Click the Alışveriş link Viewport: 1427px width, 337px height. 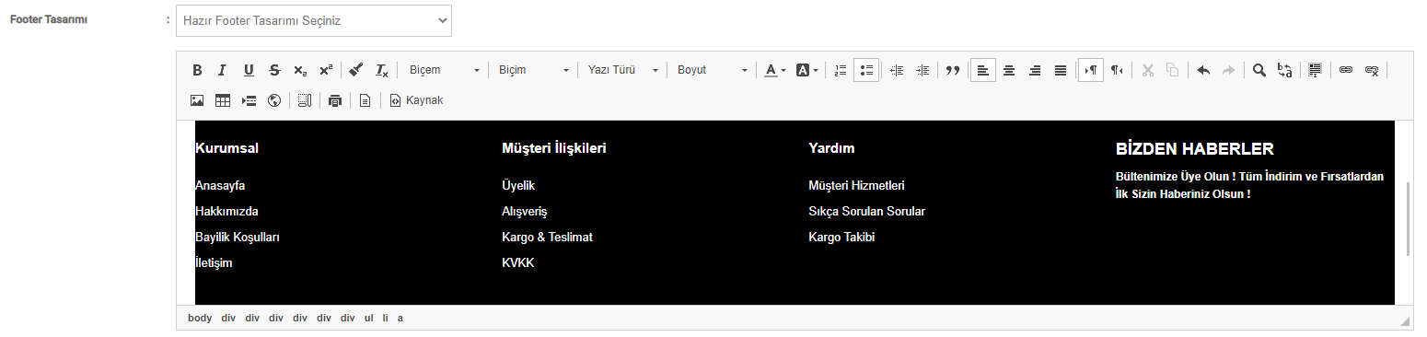[525, 211]
